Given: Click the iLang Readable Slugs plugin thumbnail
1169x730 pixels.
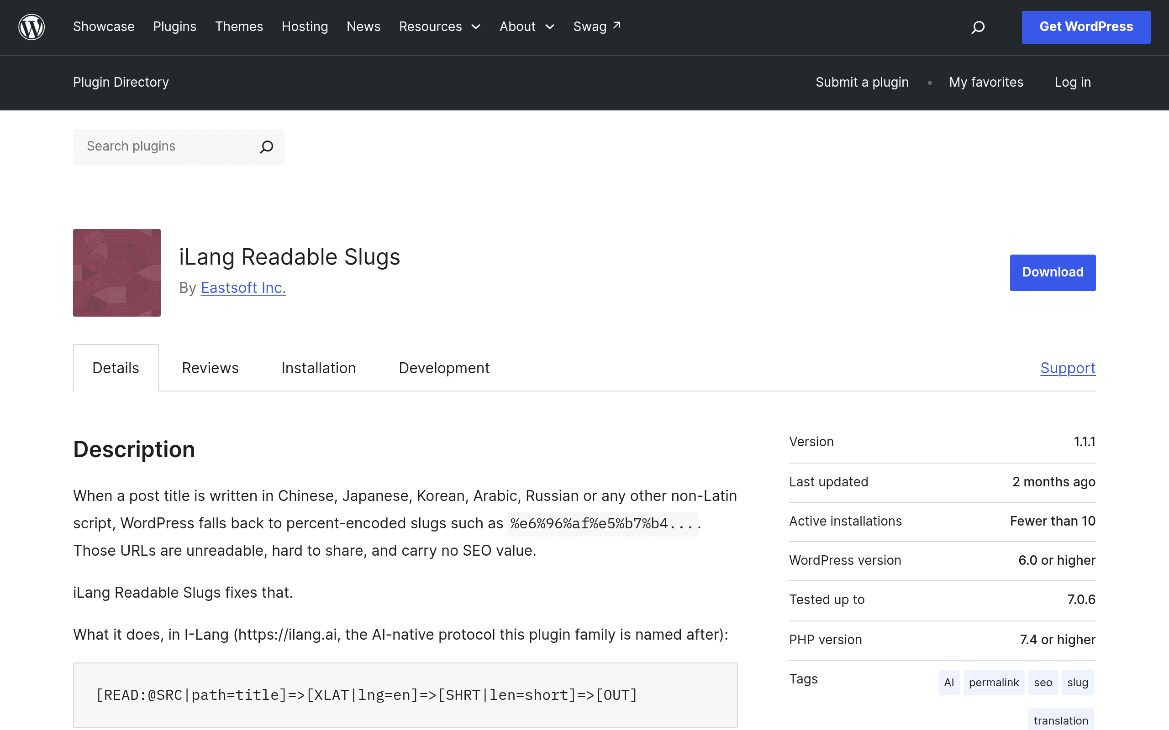Looking at the screenshot, I should [x=117, y=273].
